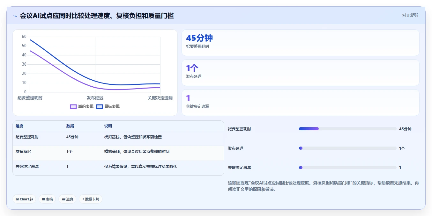The image size is (432, 216).
Task: Click the 纪要整理耗时 chart axis label
Action: coord(30,98)
